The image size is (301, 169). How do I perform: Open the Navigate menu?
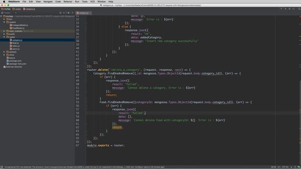coord(48,1)
